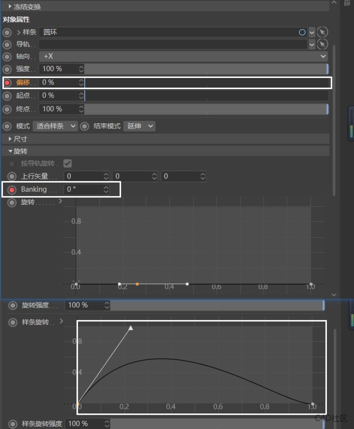Click the keyframe circle beside 样条旋转强度
The width and height of the screenshot is (354, 429).
[13, 424]
